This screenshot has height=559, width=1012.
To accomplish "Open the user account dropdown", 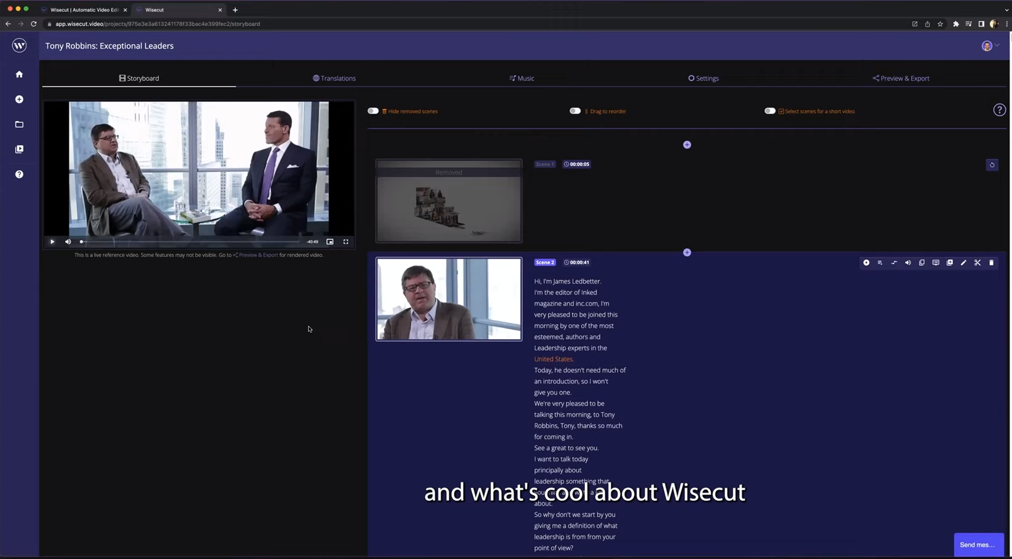I will (x=990, y=46).
